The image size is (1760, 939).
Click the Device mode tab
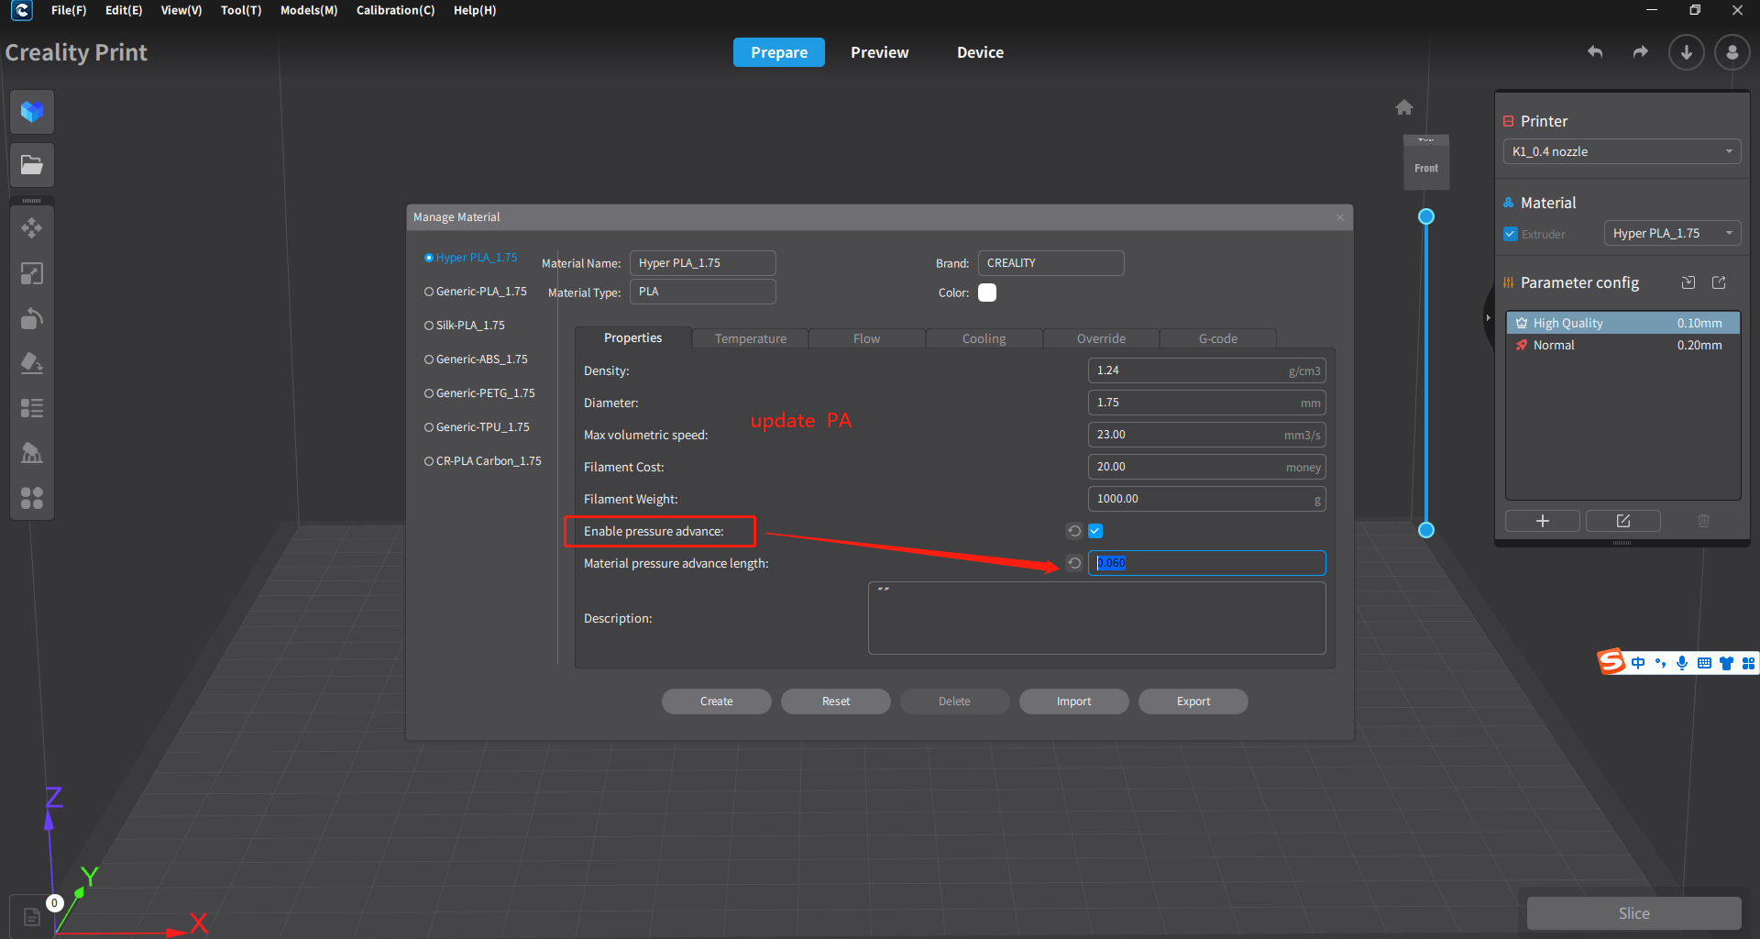tap(980, 52)
